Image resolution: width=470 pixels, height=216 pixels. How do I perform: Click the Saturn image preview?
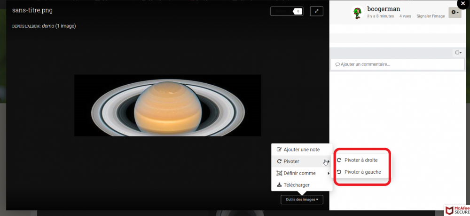[x=168, y=105]
